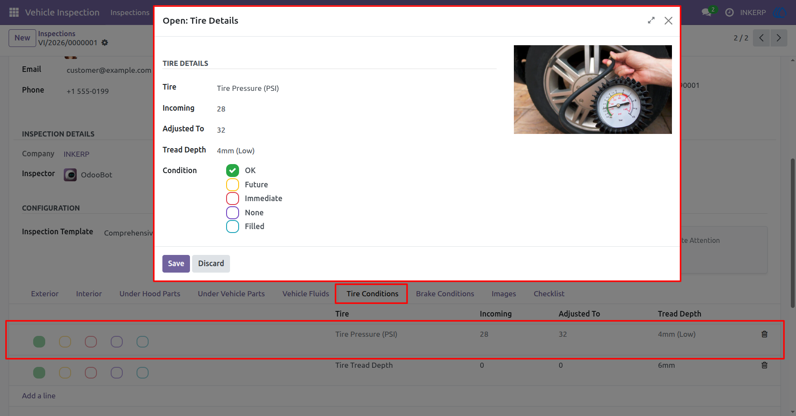Choose the None condition option
The width and height of the screenshot is (796, 416).
coord(233,213)
